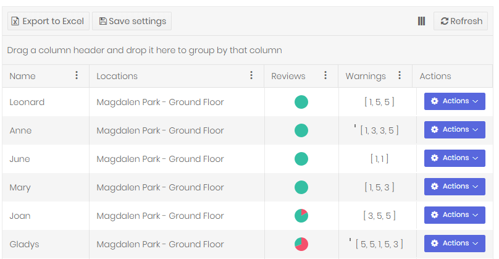Refresh the grid data
Screen dimensions: 499x259
point(461,21)
